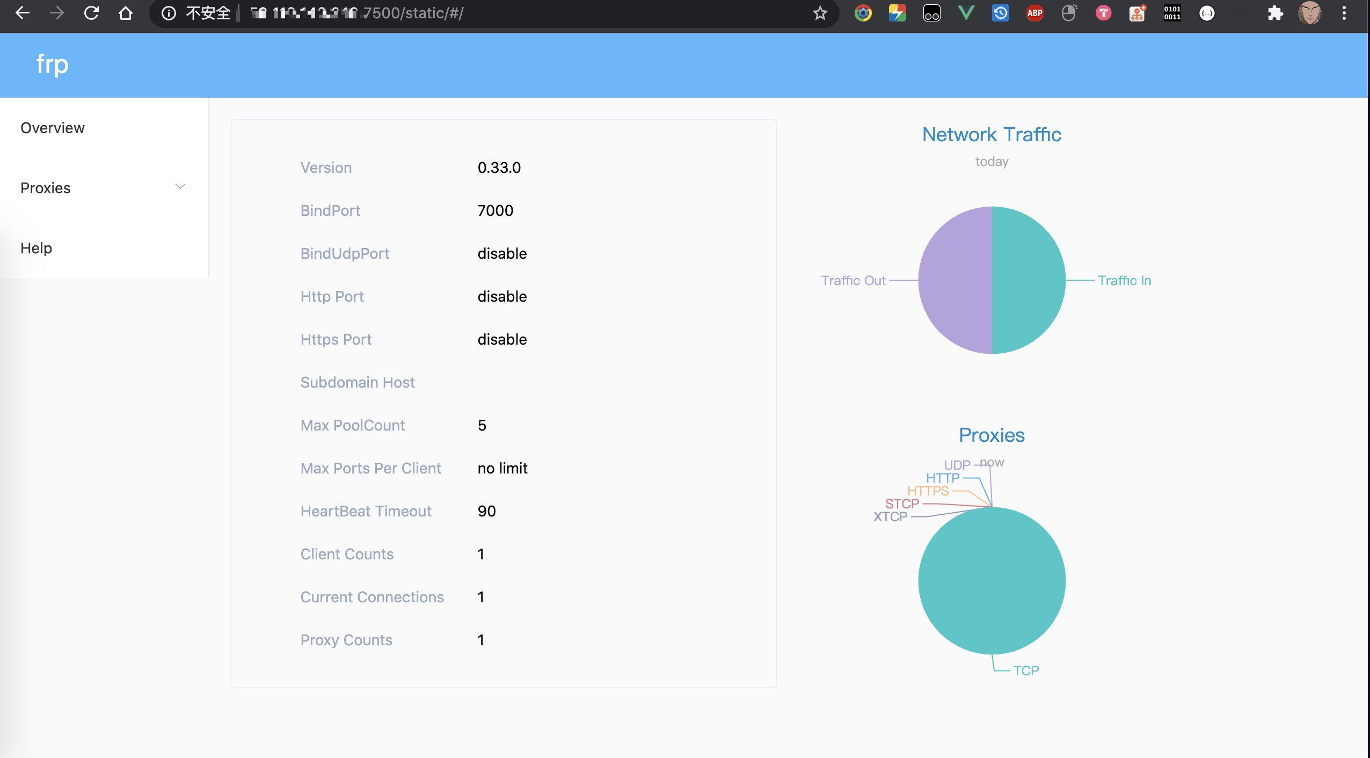Click the frp header logo text
This screenshot has height=758, width=1370.
[x=52, y=64]
